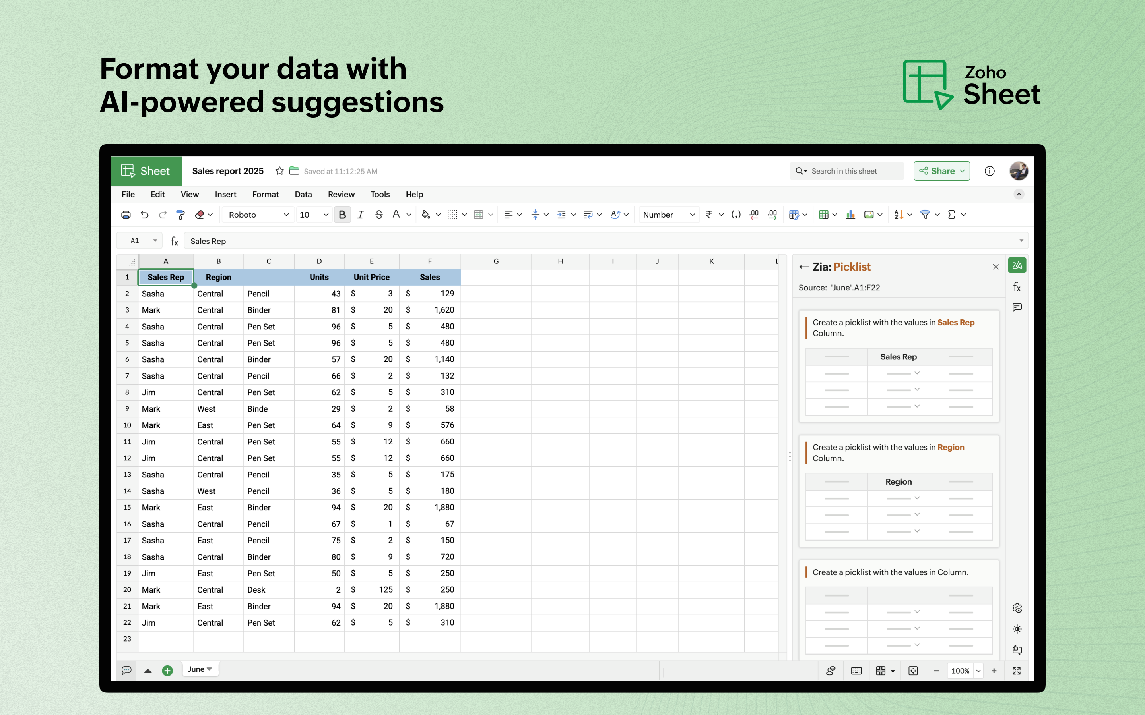Viewport: 1145px width, 715px height.
Task: Toggle Bold formatting button
Action: click(342, 214)
